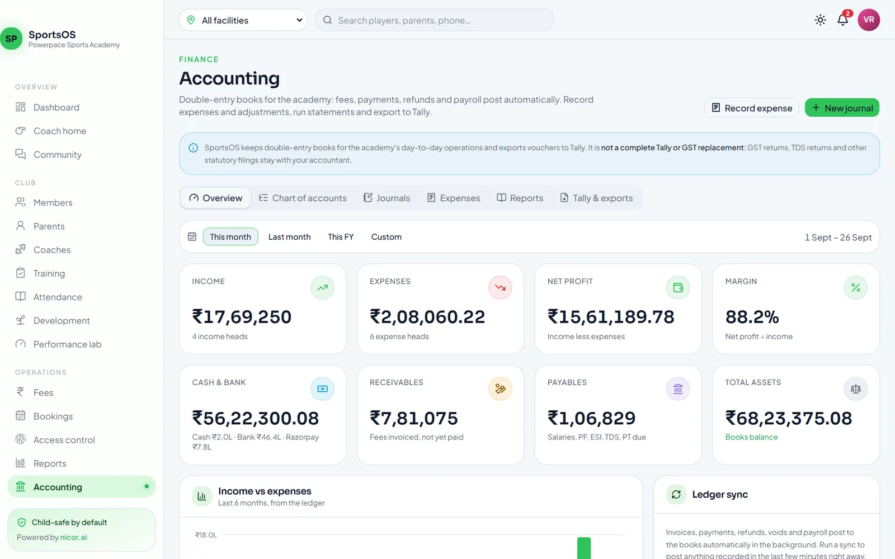
Task: Click the Income vs expenses chart icon
Action: coord(202,496)
